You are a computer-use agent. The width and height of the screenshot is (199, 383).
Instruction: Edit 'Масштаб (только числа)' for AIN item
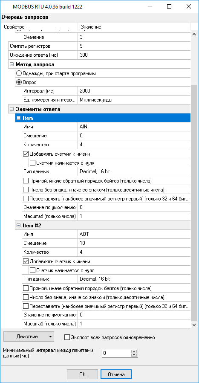click(x=134, y=216)
